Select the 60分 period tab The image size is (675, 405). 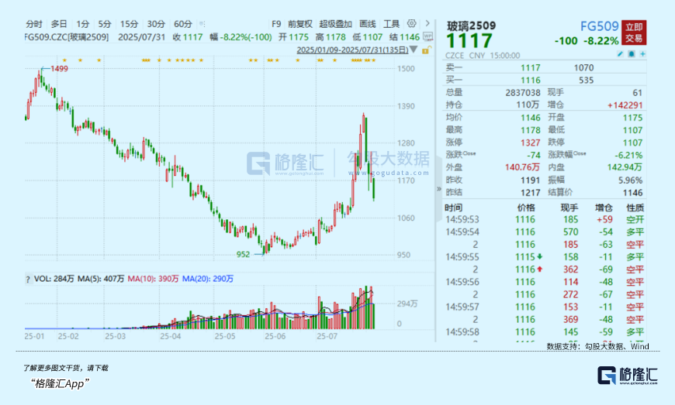[182, 24]
